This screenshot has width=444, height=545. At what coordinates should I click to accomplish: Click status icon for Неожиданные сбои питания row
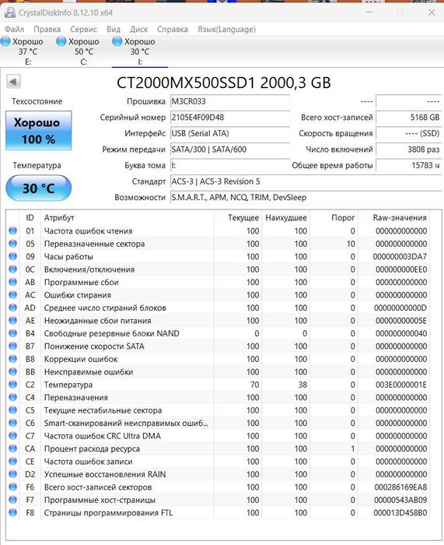[13, 321]
